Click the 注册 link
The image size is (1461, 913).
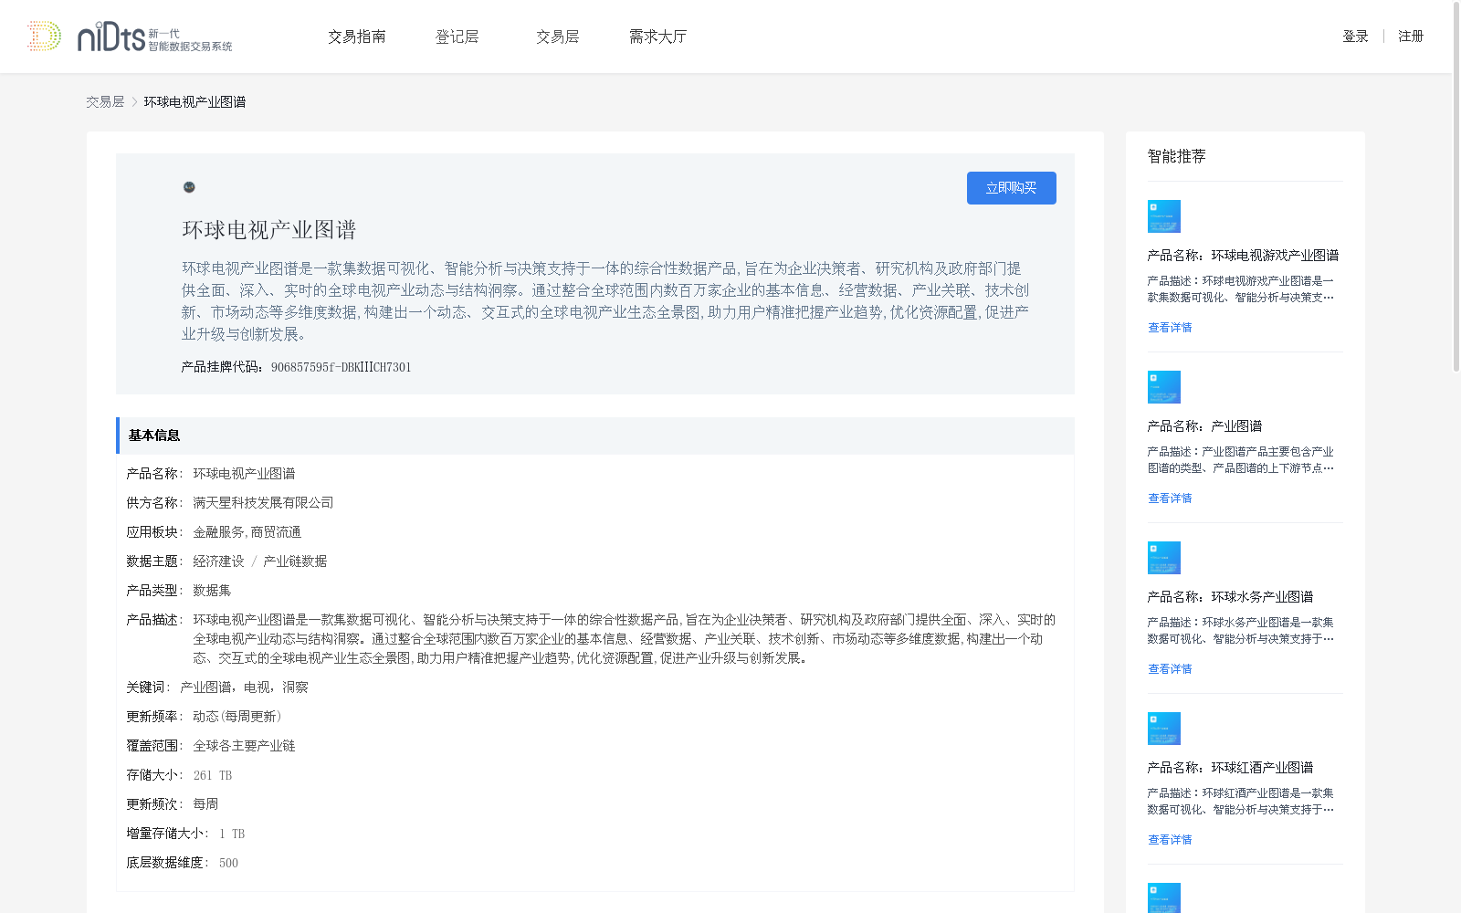[1411, 37]
